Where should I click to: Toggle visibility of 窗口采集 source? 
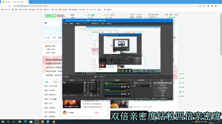pyautogui.click(x=98, y=93)
